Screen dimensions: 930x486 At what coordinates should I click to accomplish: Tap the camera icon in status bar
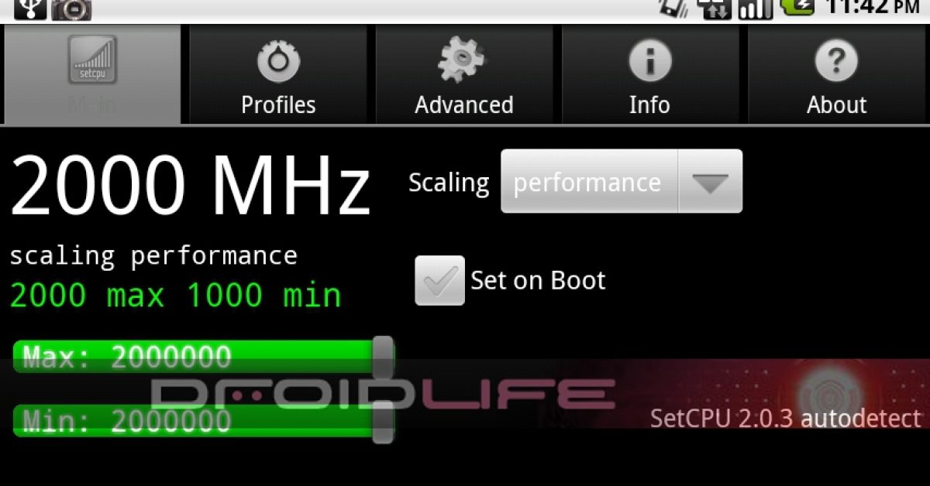71,9
